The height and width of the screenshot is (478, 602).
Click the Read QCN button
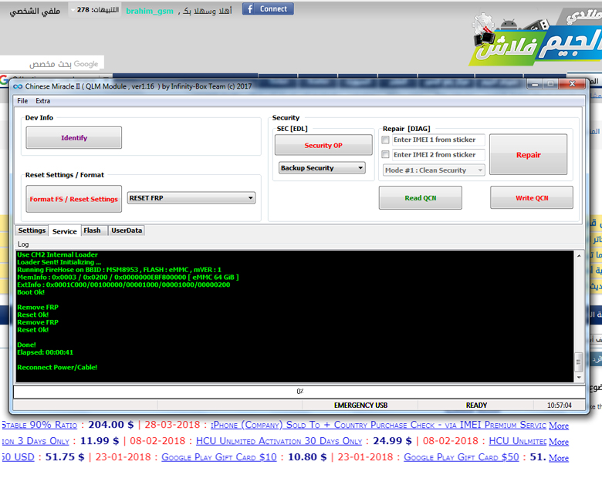point(421,198)
